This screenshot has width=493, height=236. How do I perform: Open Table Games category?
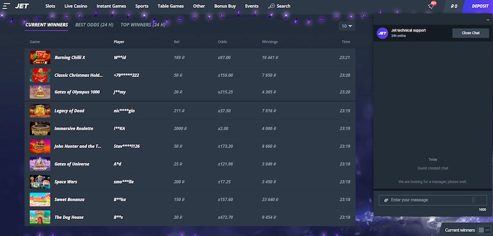click(171, 6)
